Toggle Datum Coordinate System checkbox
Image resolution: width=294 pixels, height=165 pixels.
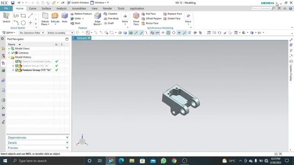coord(17,61)
